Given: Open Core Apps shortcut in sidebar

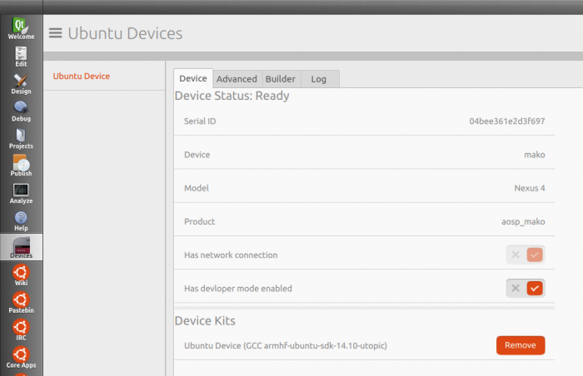Looking at the screenshot, I should click(21, 358).
